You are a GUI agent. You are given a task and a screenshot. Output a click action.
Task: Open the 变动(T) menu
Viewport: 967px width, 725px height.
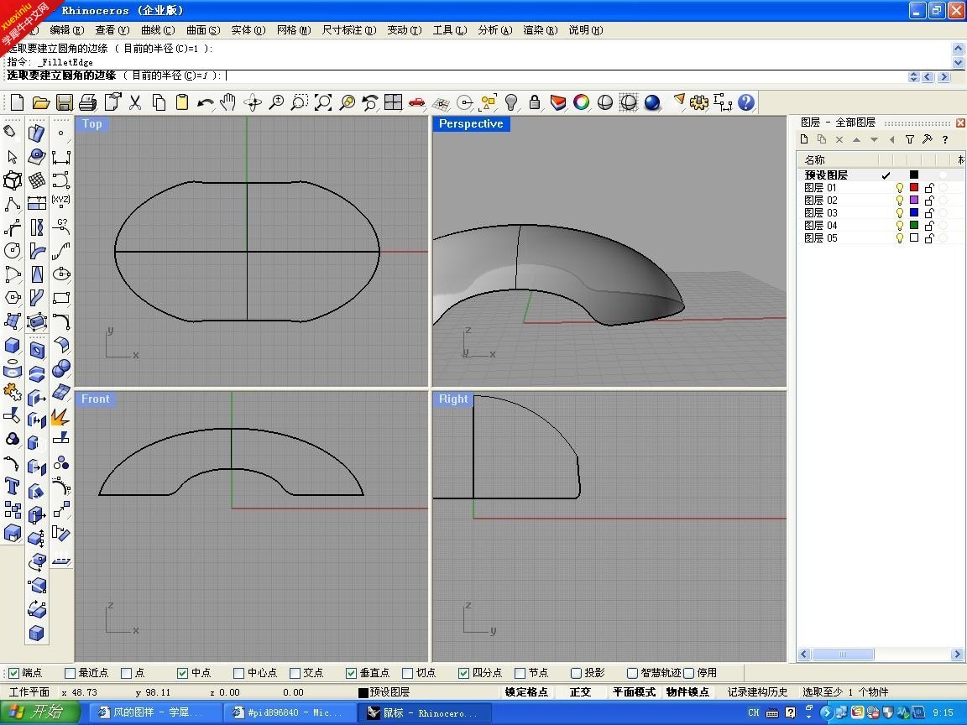click(404, 29)
